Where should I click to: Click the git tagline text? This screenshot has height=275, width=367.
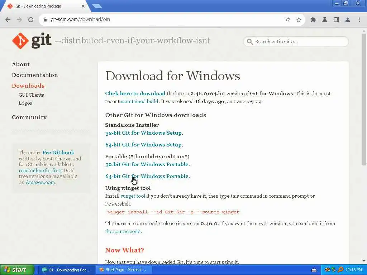point(132,41)
